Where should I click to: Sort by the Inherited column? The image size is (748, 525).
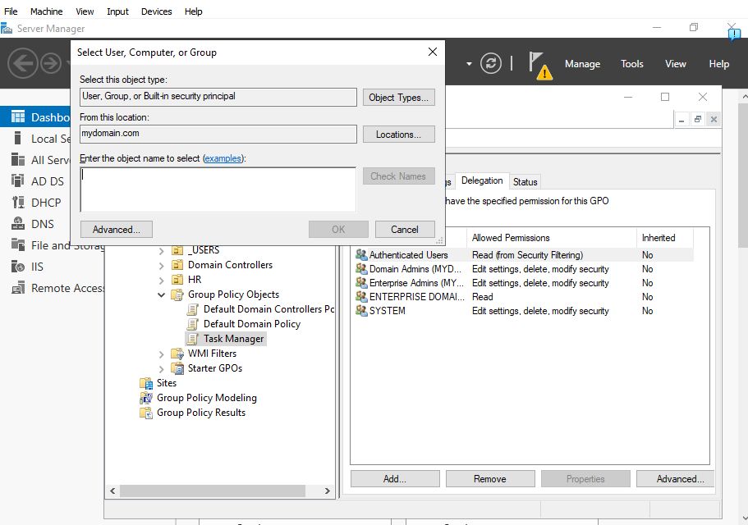click(x=665, y=238)
